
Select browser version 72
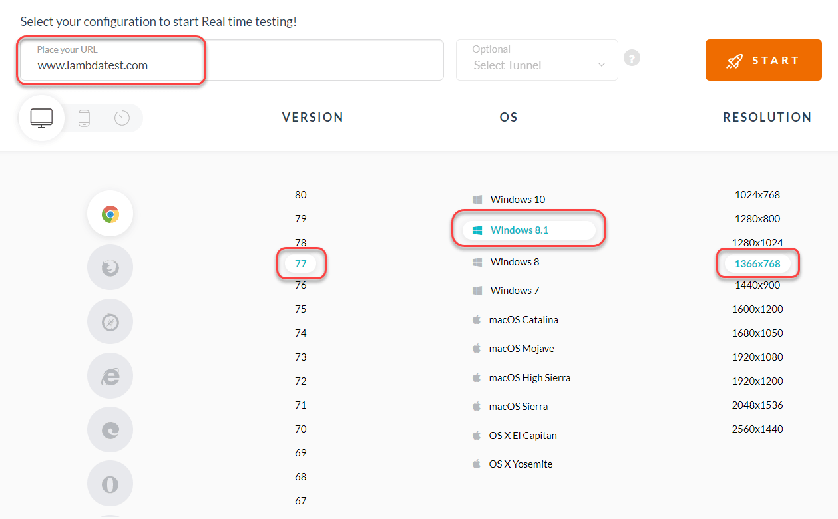301,381
